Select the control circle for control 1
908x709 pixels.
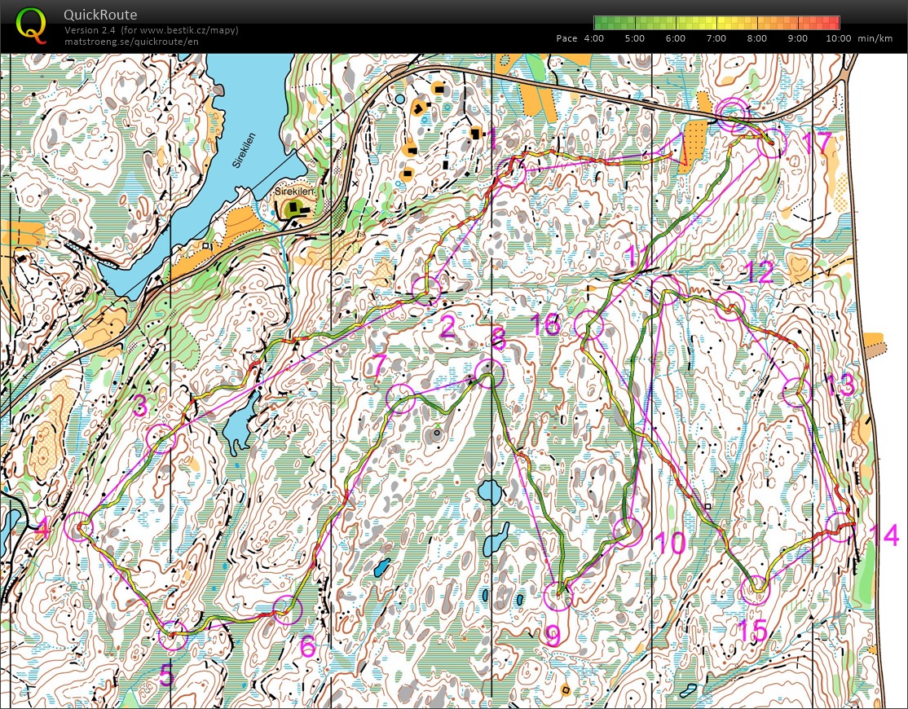click(x=511, y=173)
